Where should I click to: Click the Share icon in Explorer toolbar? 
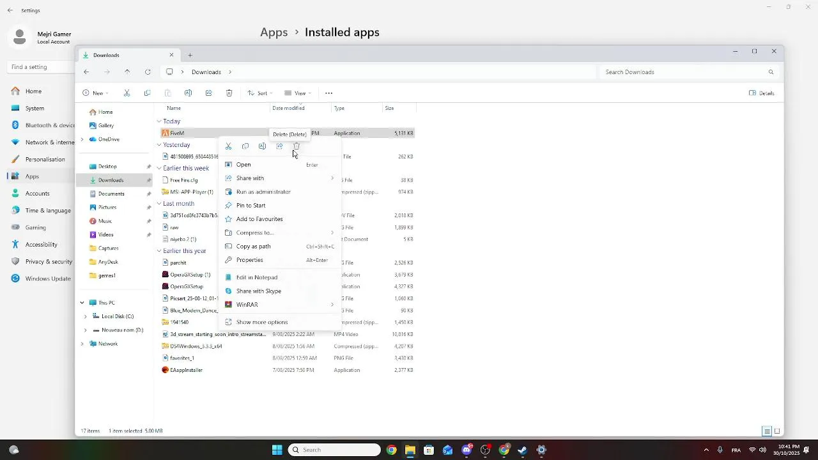208,93
